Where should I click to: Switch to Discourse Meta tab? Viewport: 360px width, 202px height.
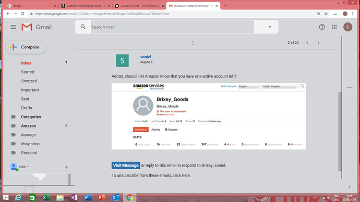(140, 6)
